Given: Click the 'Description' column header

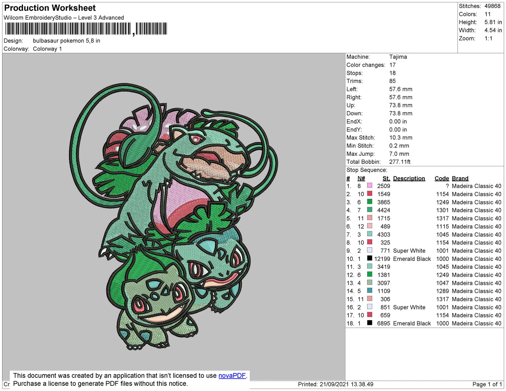Looking at the screenshot, I should click(409, 178).
